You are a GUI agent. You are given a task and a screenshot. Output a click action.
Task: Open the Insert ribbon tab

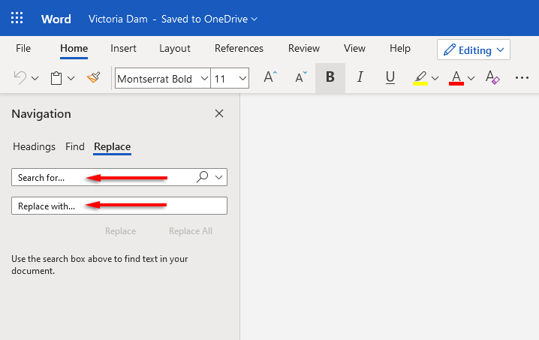point(123,48)
